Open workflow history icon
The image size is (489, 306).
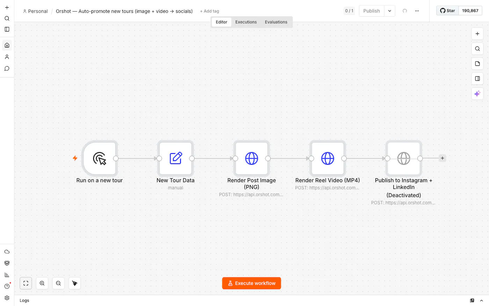point(405,11)
